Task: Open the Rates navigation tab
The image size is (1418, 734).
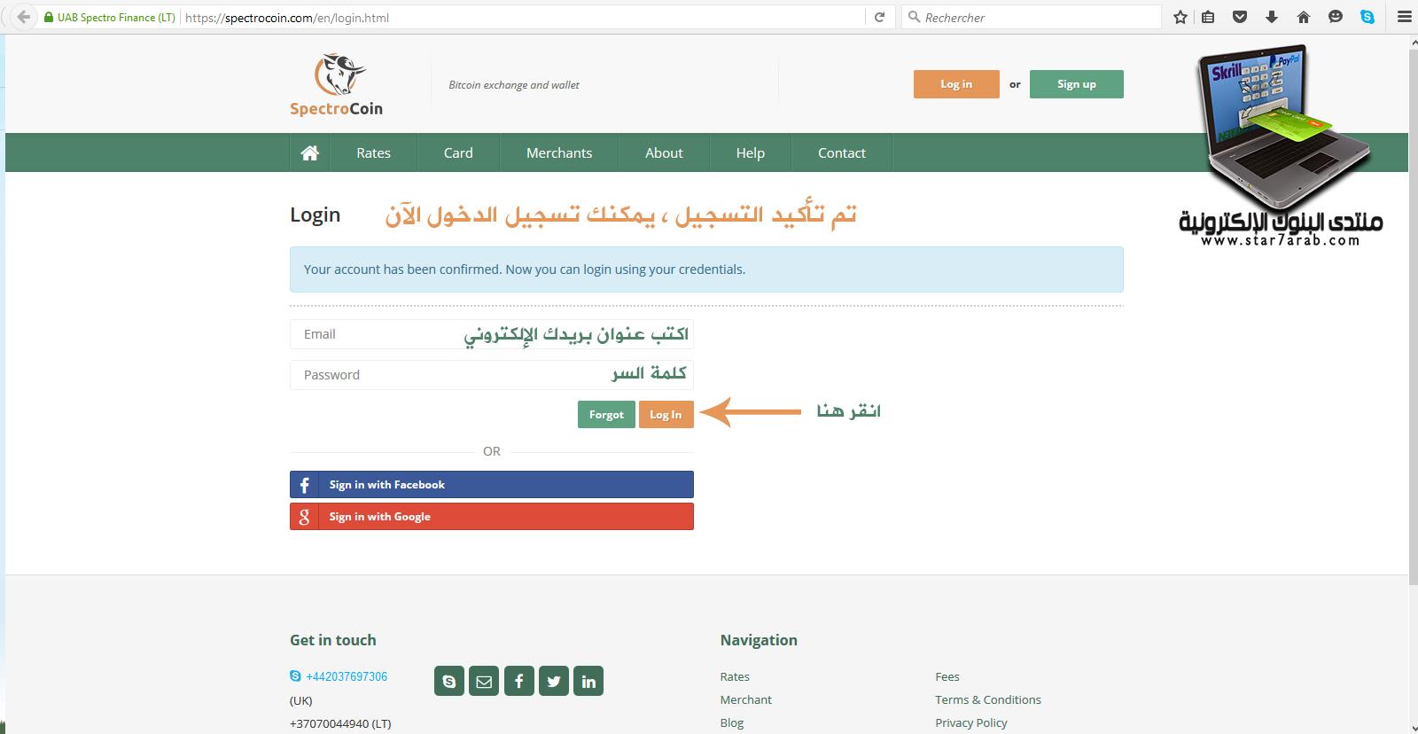Action: (x=373, y=152)
